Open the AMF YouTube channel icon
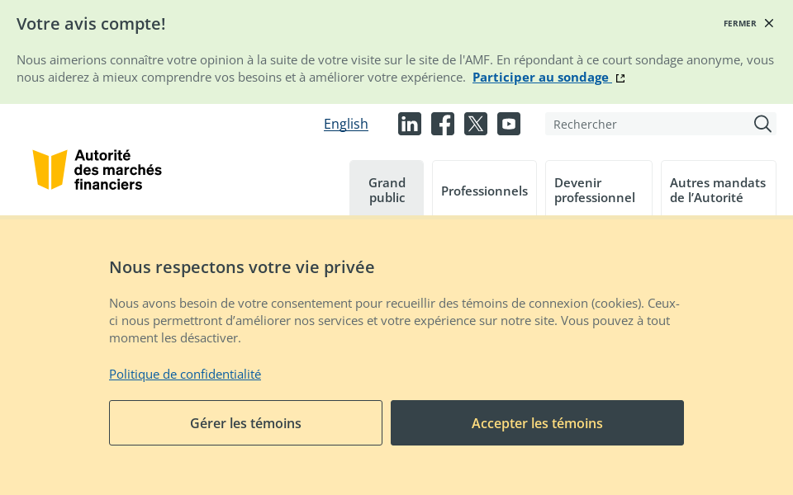This screenshot has width=793, height=495. pyautogui.click(x=509, y=124)
